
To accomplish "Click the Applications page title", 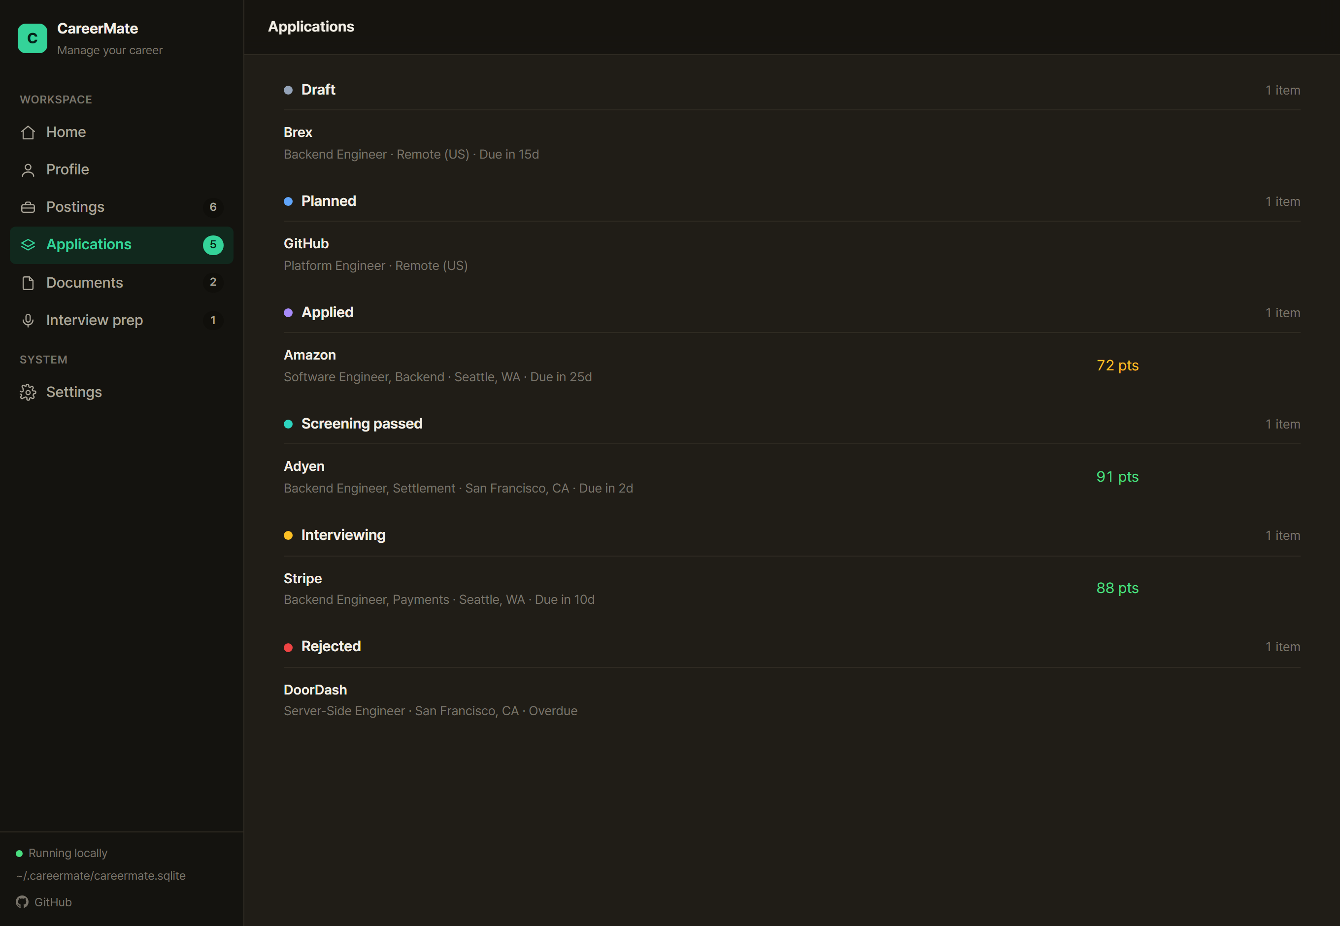I will 311,27.
